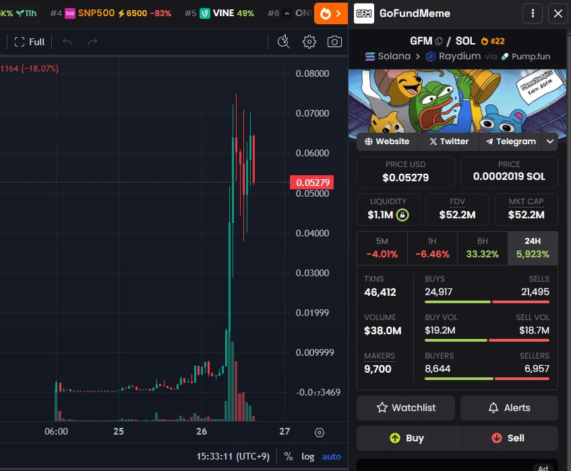Screen dimensions: 571x471
Task: Click the TXNS count 46,412
Action: (380, 292)
